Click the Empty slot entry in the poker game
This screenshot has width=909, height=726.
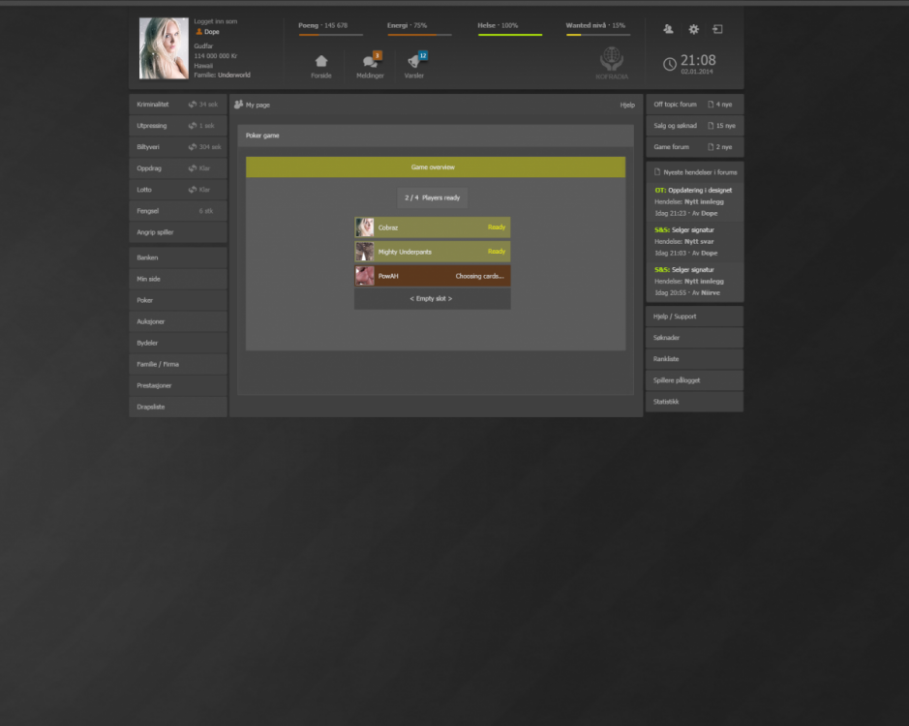pos(432,298)
